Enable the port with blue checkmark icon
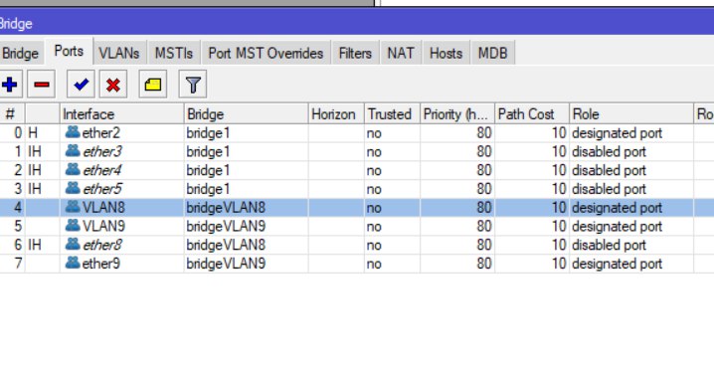The image size is (714, 370). click(82, 85)
